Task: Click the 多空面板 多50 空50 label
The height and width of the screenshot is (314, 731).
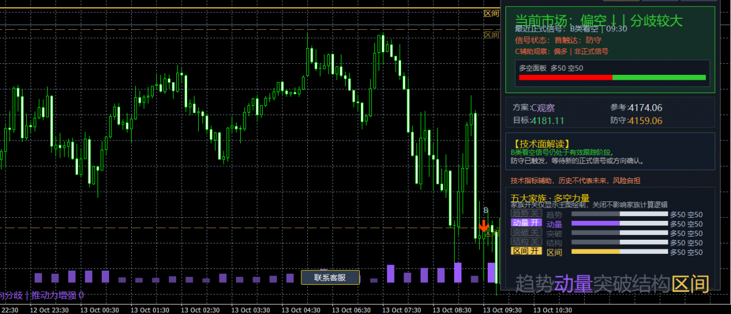Action: pyautogui.click(x=551, y=68)
